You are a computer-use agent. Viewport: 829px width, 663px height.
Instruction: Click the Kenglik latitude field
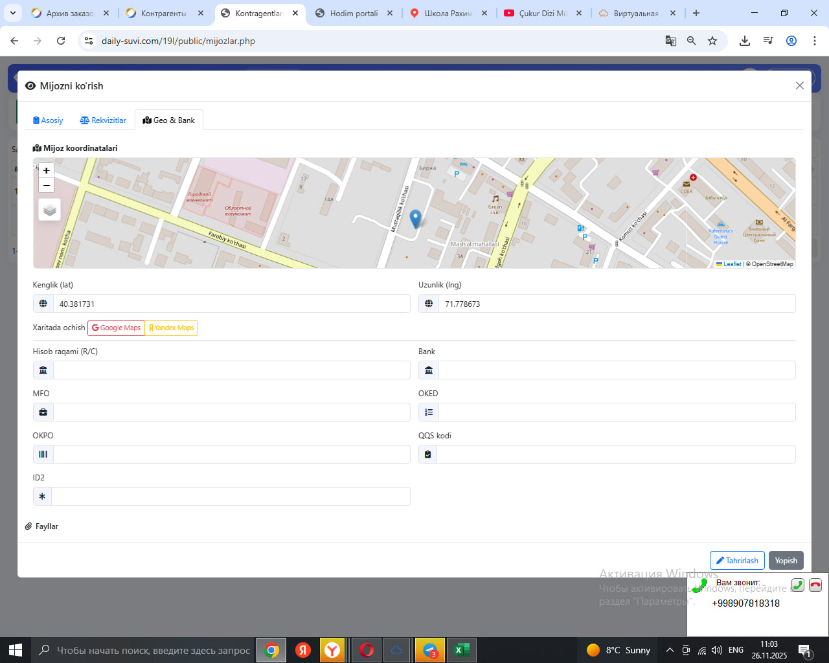pyautogui.click(x=231, y=304)
